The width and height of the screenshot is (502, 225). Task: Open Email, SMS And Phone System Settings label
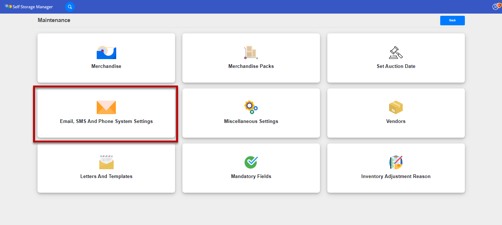(x=106, y=121)
